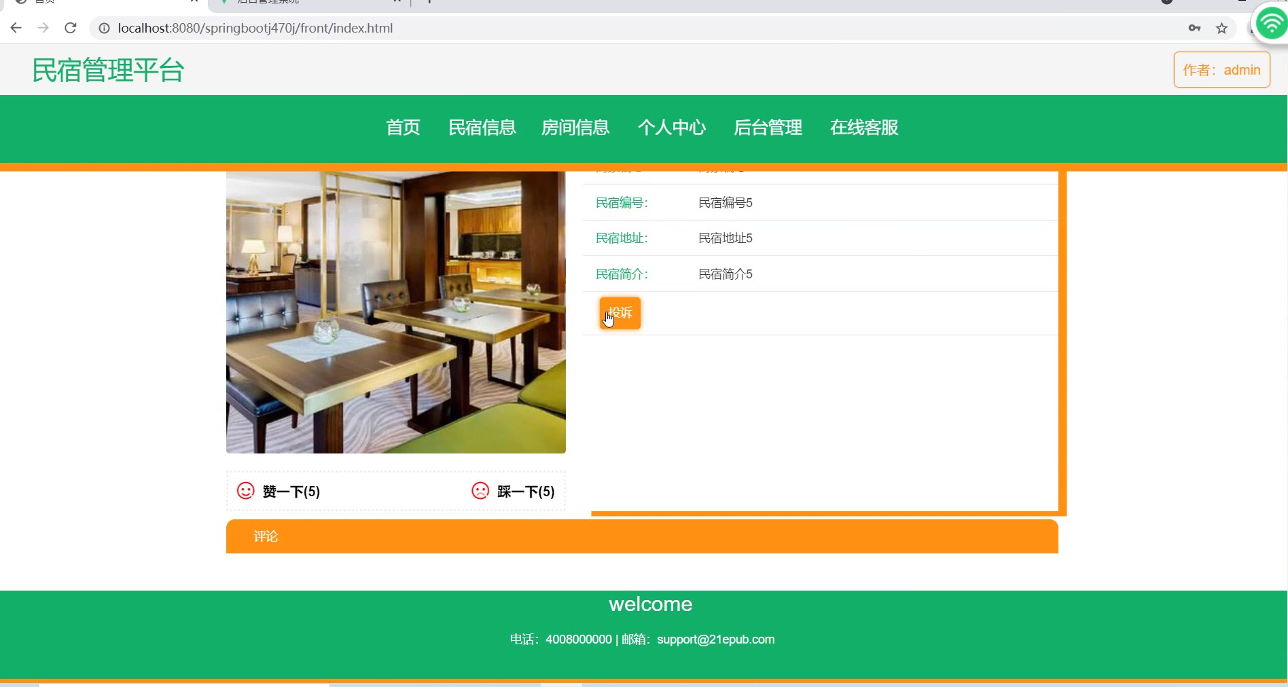The image size is (1288, 687).
Task: Open 后台管理 navigation item
Action: click(x=768, y=128)
